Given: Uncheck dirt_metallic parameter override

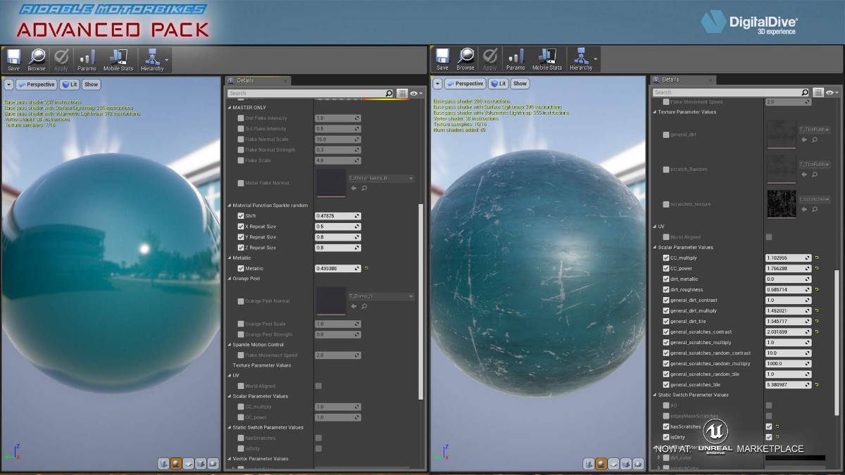Looking at the screenshot, I should pos(666,279).
